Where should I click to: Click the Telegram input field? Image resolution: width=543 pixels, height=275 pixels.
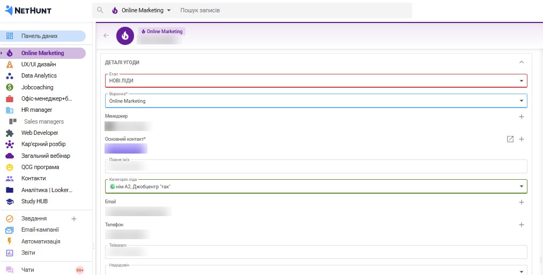(x=316, y=252)
